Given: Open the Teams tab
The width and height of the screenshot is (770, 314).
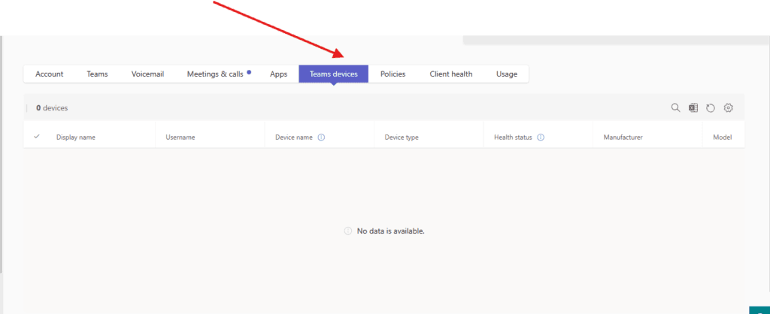Looking at the screenshot, I should (x=97, y=74).
